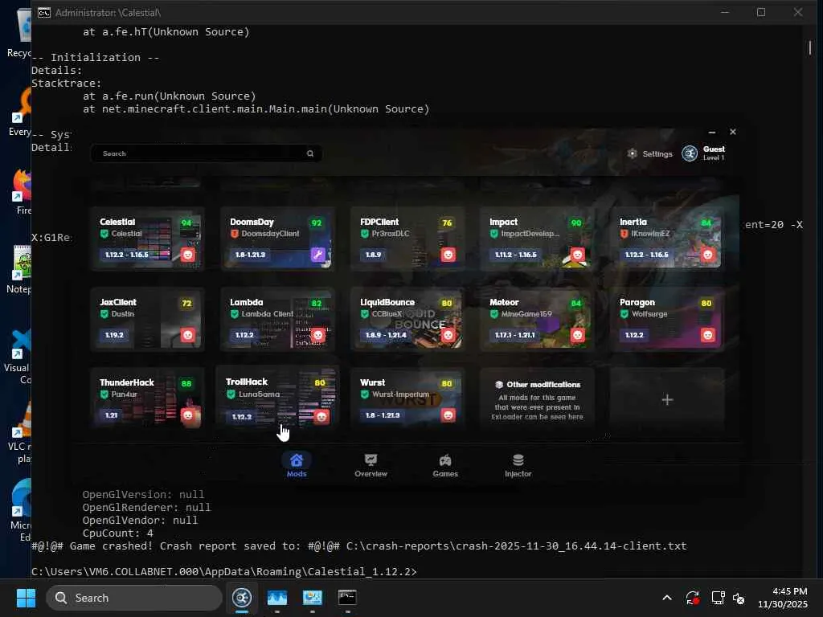Screen dimensions: 823x617
Task: Open the Other modifications card
Action: [537, 400]
